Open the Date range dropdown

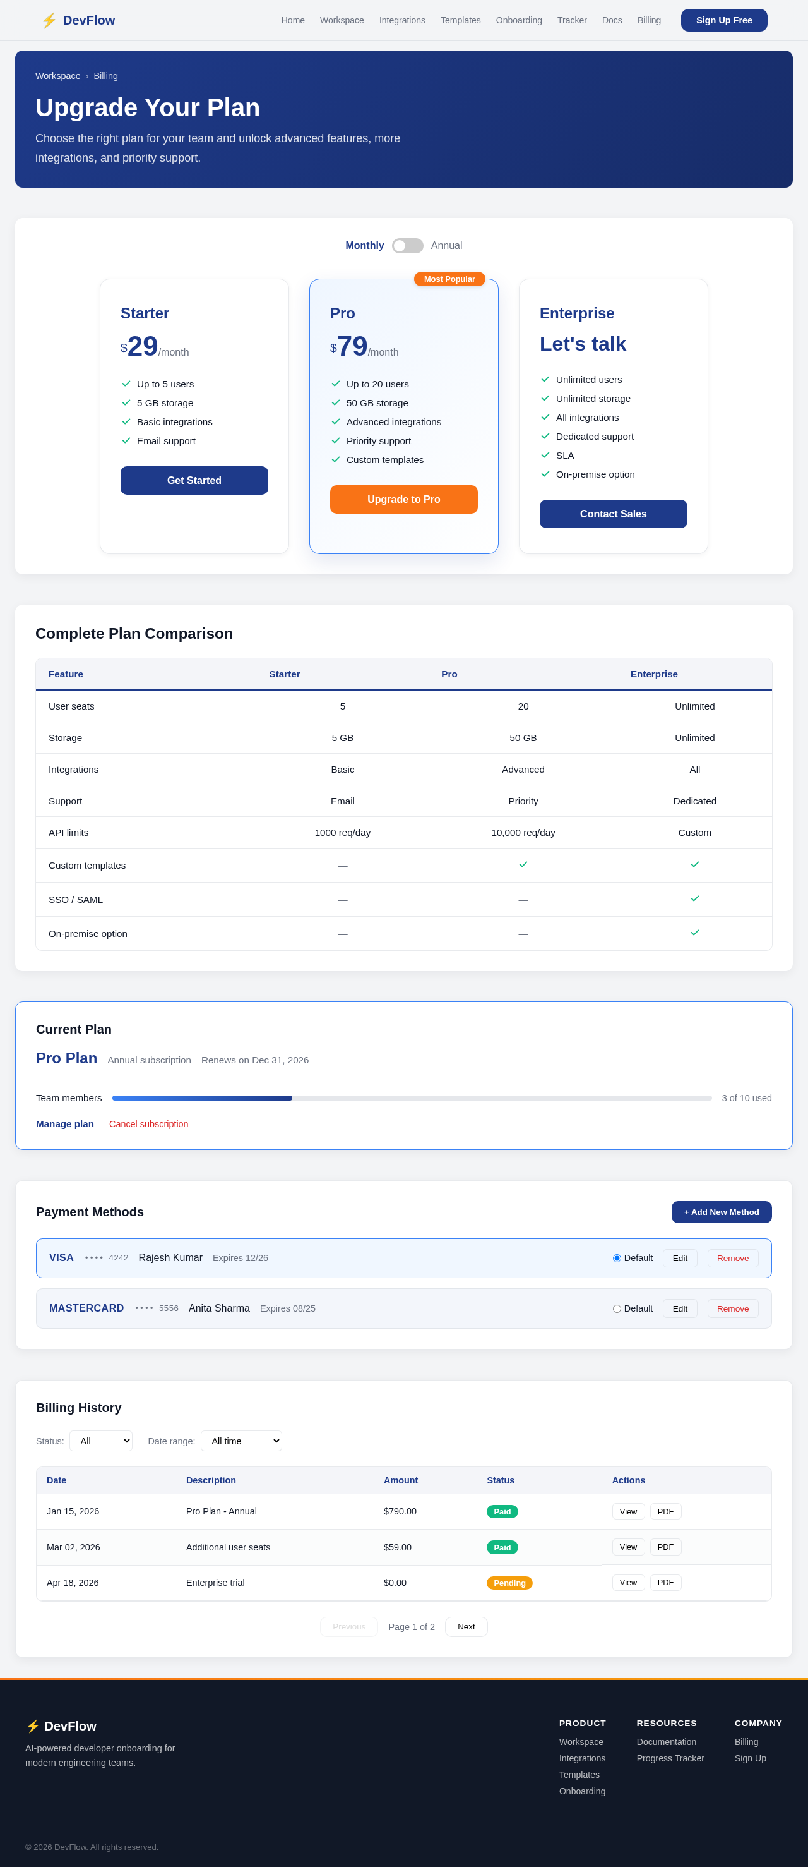pyautogui.click(x=241, y=1441)
